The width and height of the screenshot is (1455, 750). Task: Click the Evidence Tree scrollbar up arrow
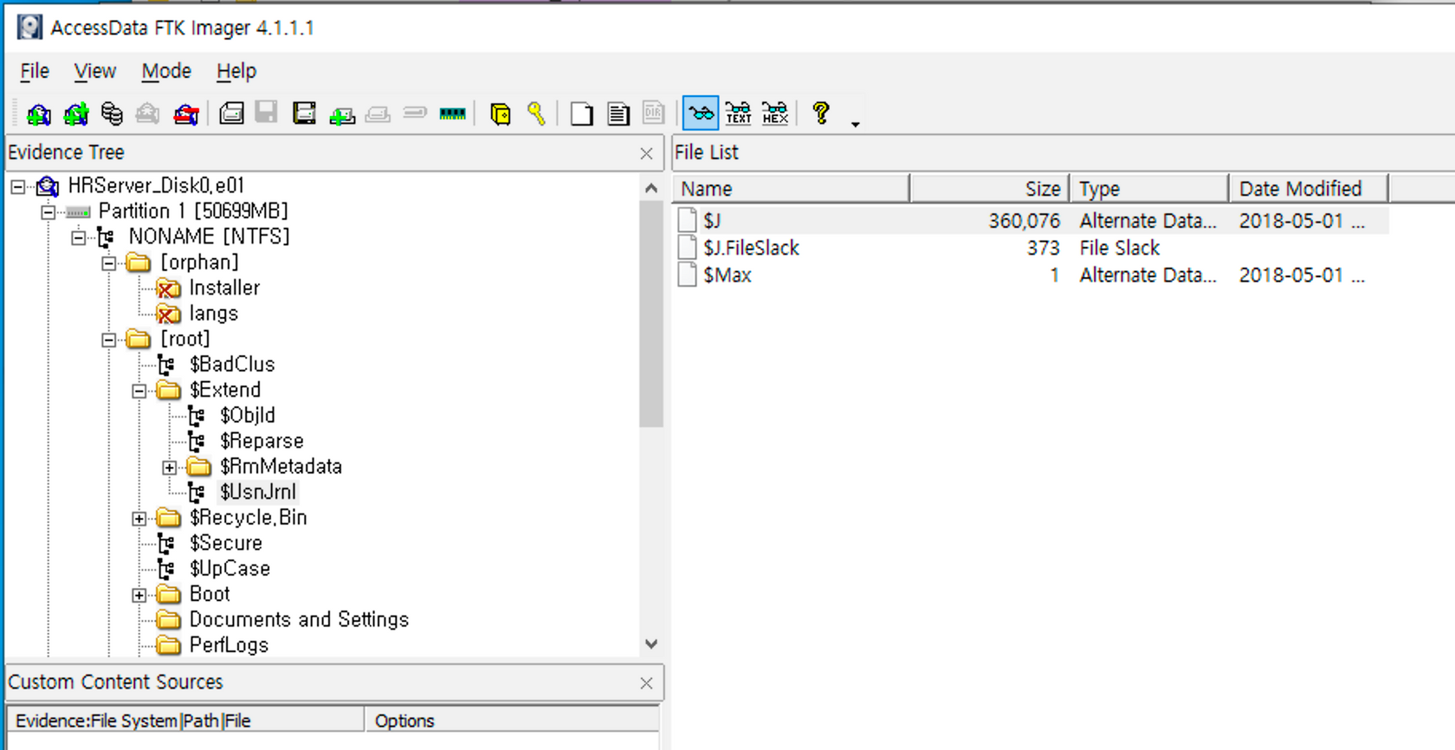[651, 188]
